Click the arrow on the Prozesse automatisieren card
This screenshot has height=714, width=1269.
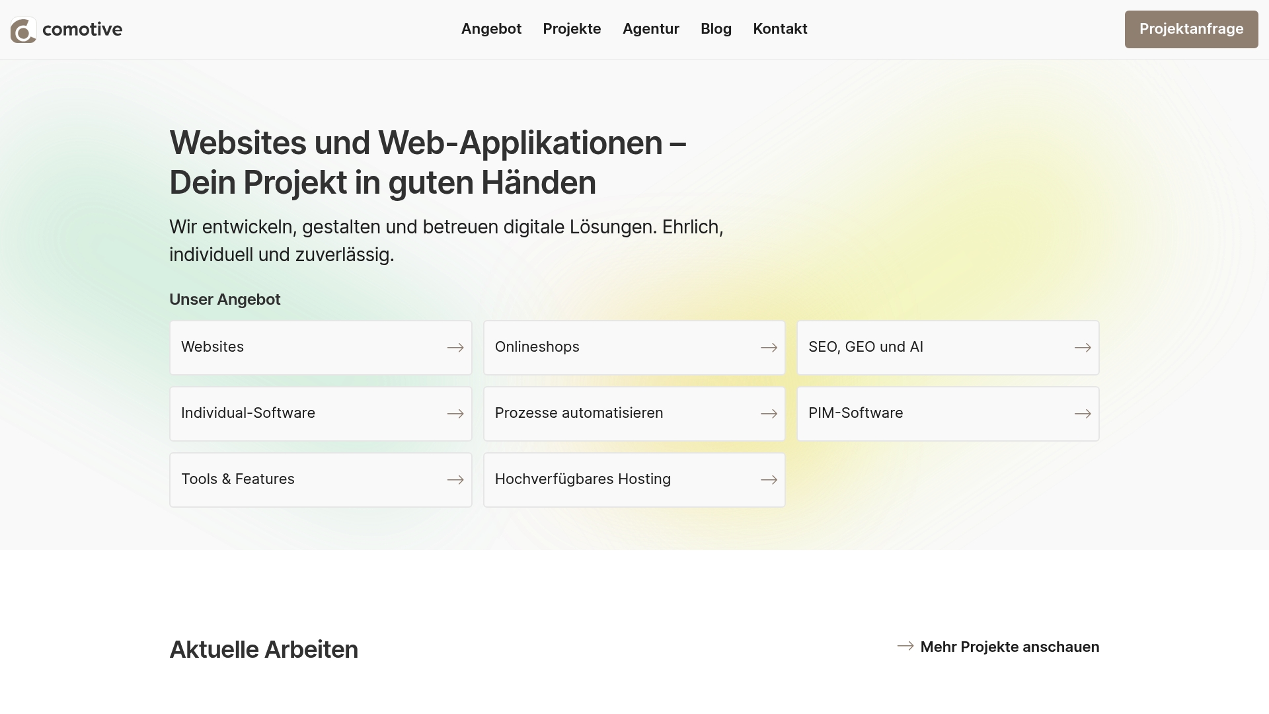pyautogui.click(x=769, y=413)
